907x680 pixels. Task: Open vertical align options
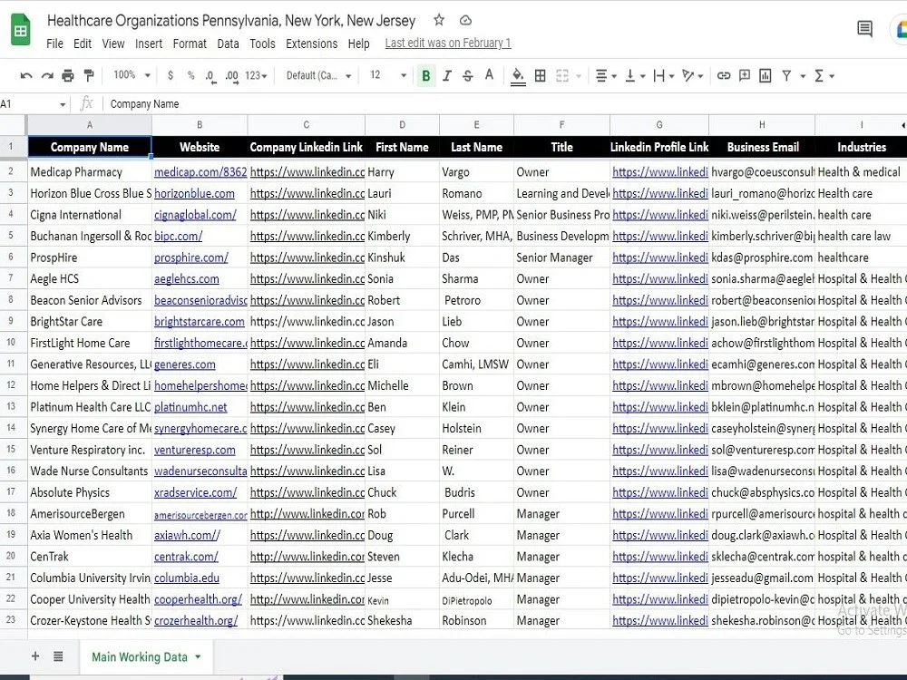coord(635,76)
